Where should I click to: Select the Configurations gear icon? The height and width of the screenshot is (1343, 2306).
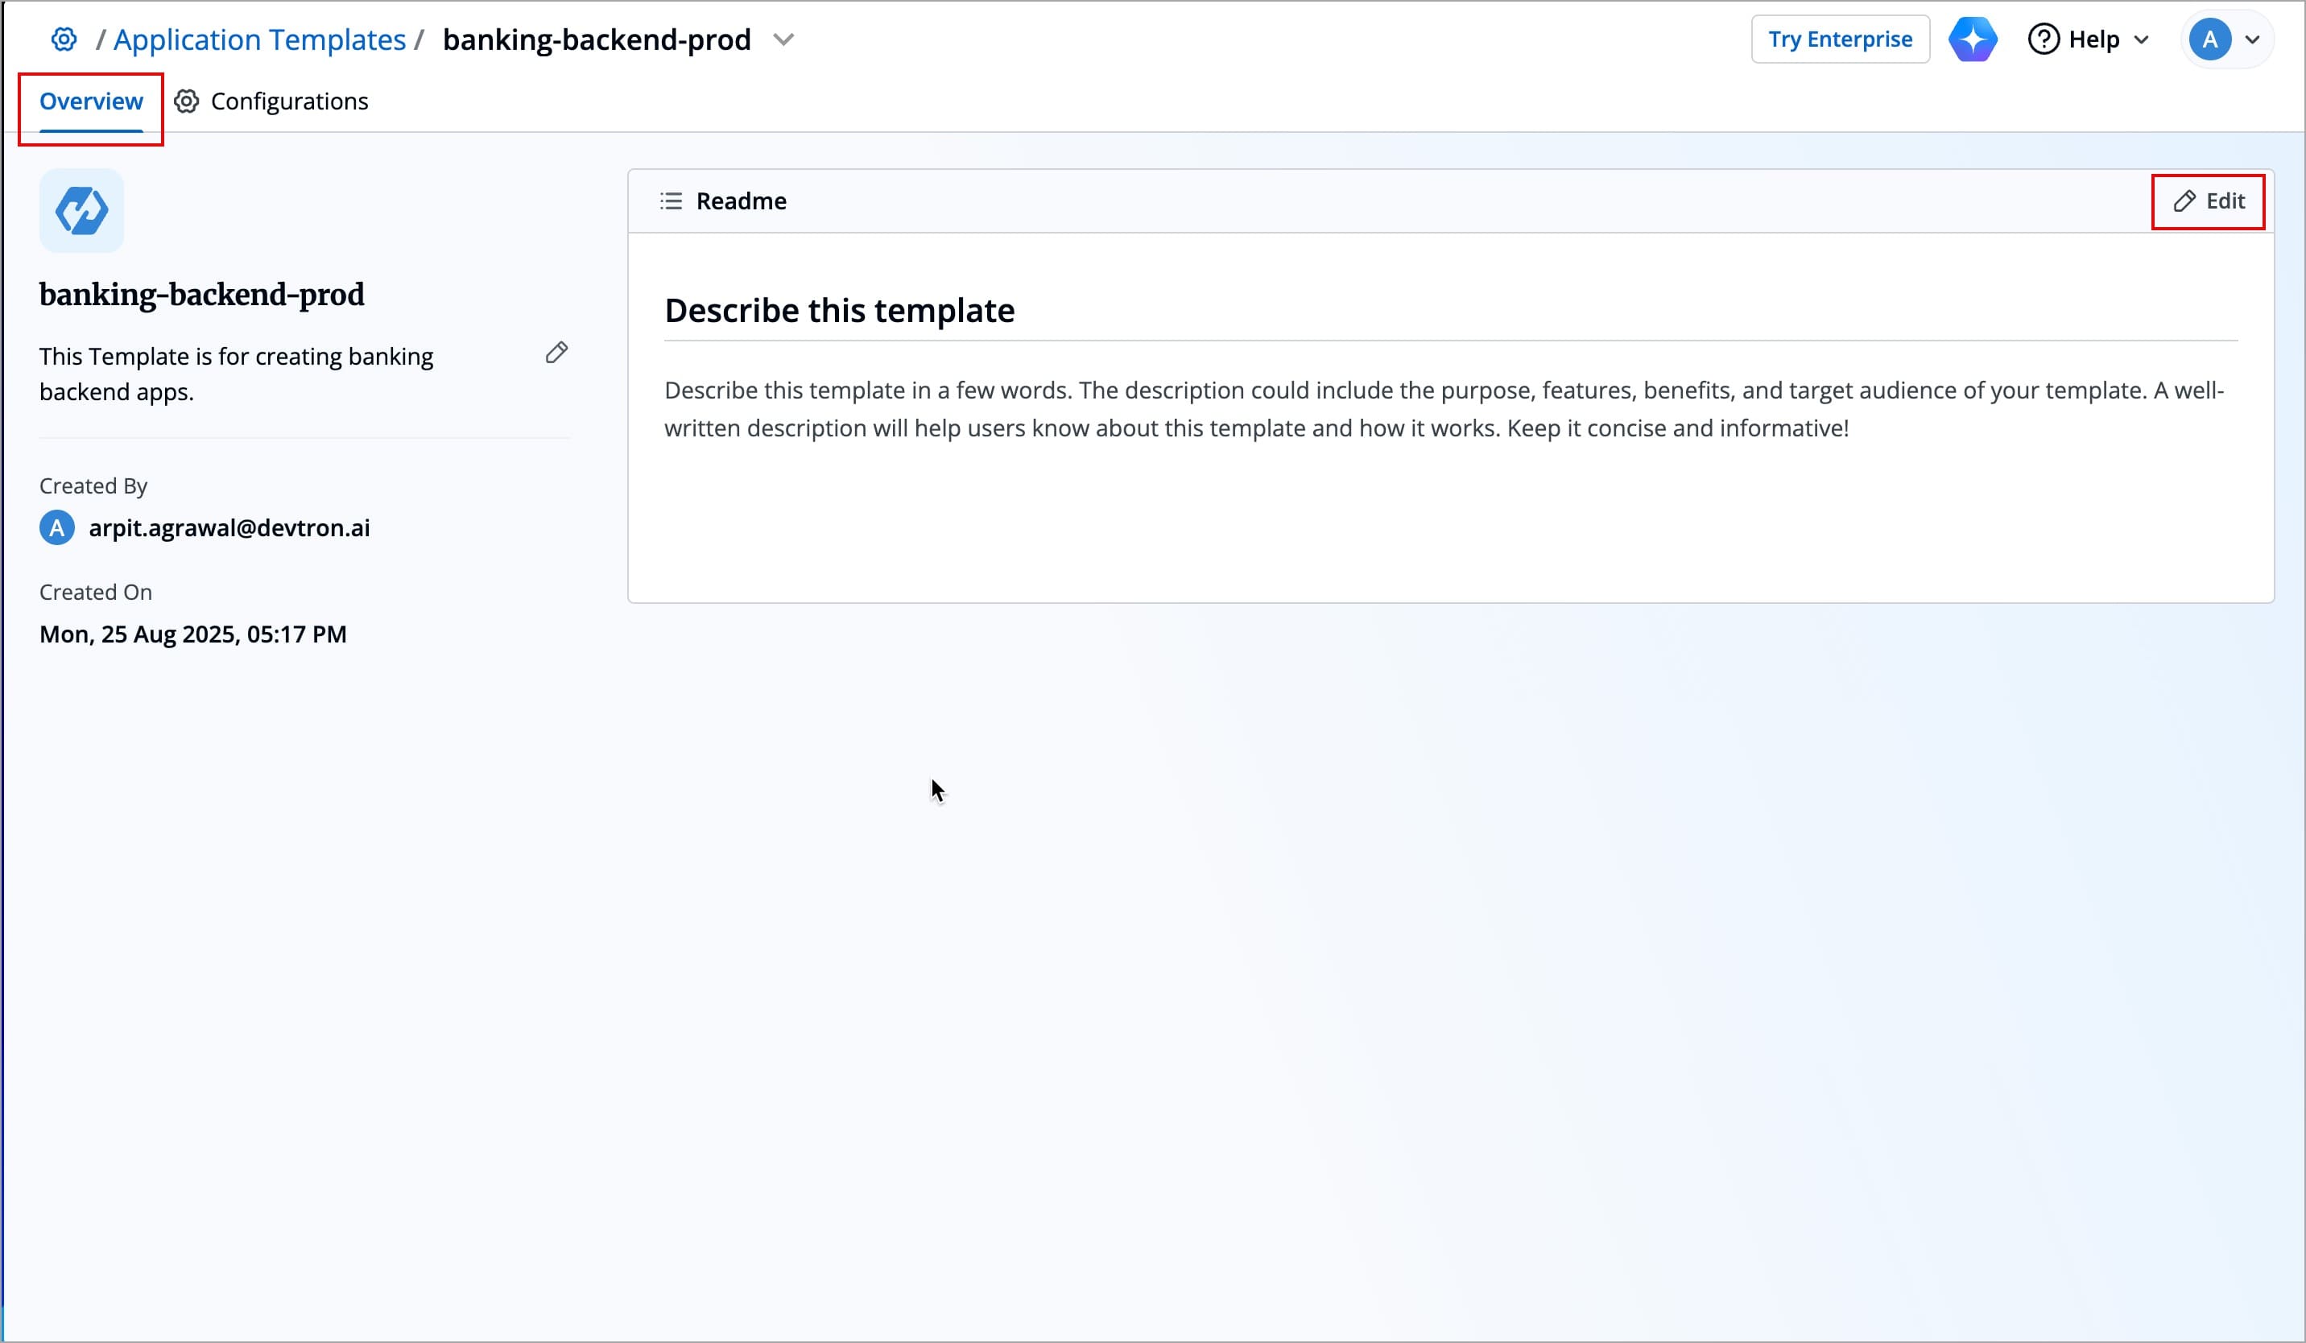click(186, 101)
